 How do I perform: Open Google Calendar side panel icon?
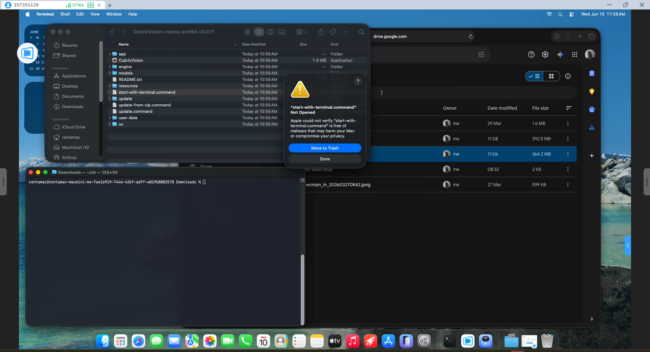point(592,73)
